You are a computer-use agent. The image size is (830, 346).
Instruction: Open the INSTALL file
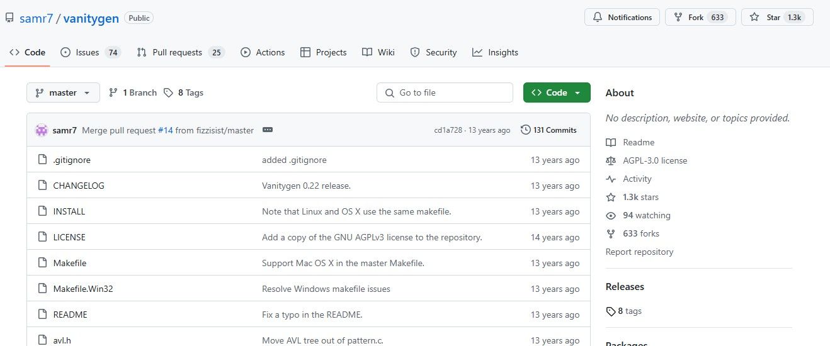(69, 211)
